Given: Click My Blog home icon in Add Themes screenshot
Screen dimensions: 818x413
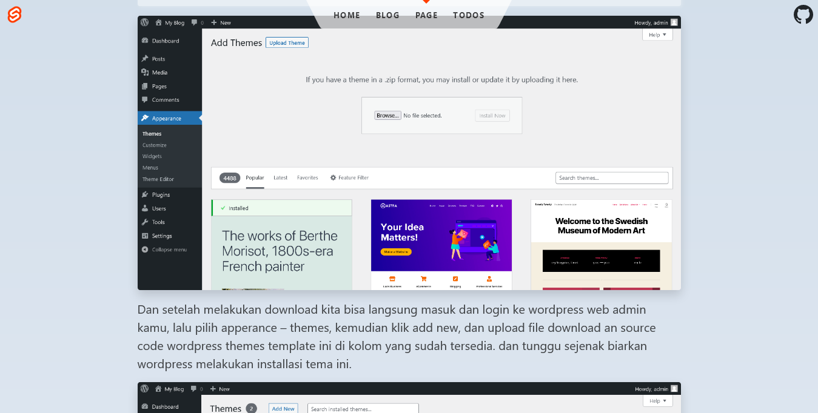Looking at the screenshot, I should coord(159,22).
